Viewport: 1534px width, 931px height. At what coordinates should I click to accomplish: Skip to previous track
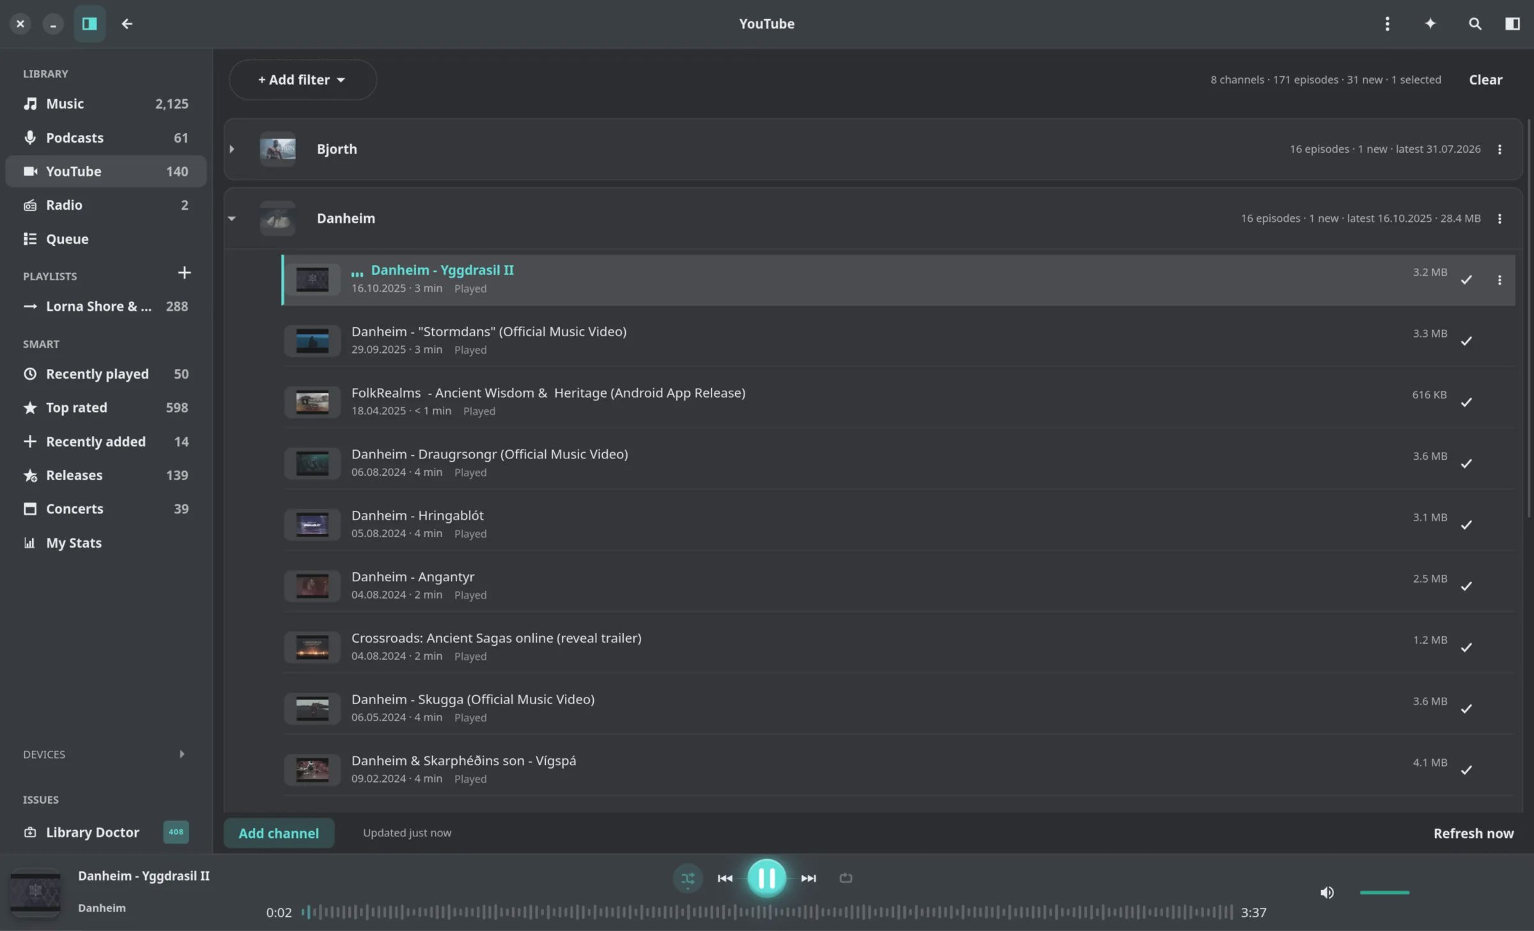click(725, 879)
